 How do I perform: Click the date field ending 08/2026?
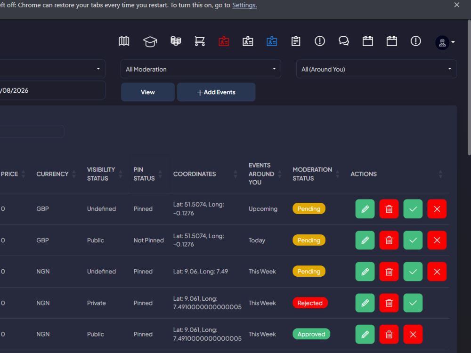coord(53,90)
